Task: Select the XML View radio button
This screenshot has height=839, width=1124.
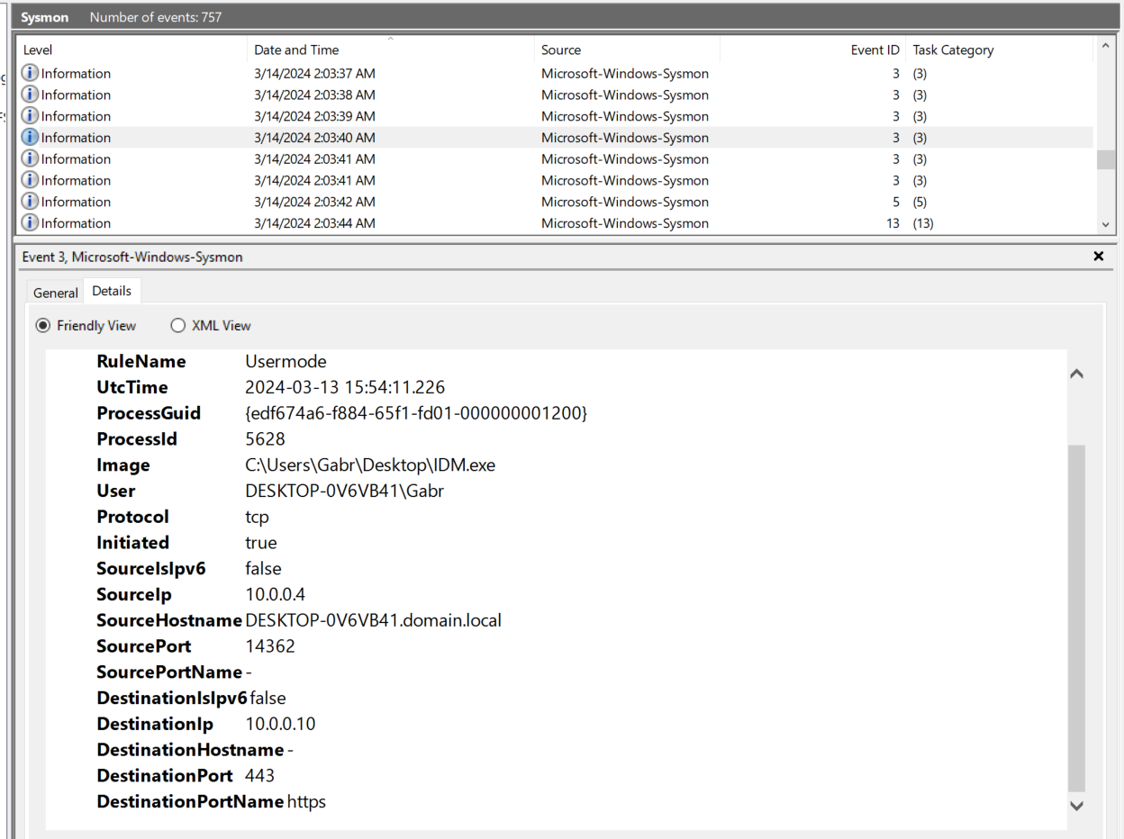Action: point(177,326)
